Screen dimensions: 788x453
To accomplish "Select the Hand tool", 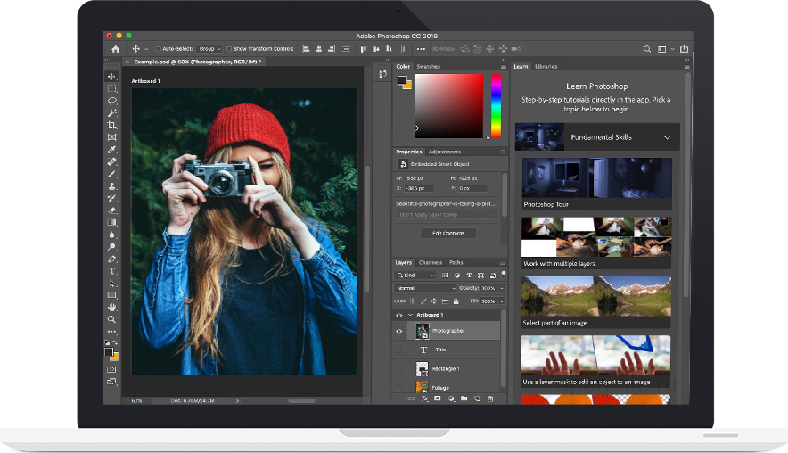I will [x=111, y=307].
